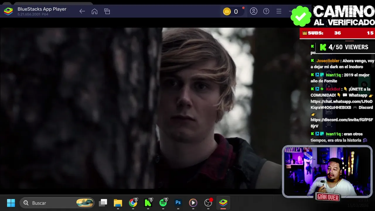Click Ivan11q on 'eran otros tiempos' message
375x211 pixels.
(x=333, y=134)
